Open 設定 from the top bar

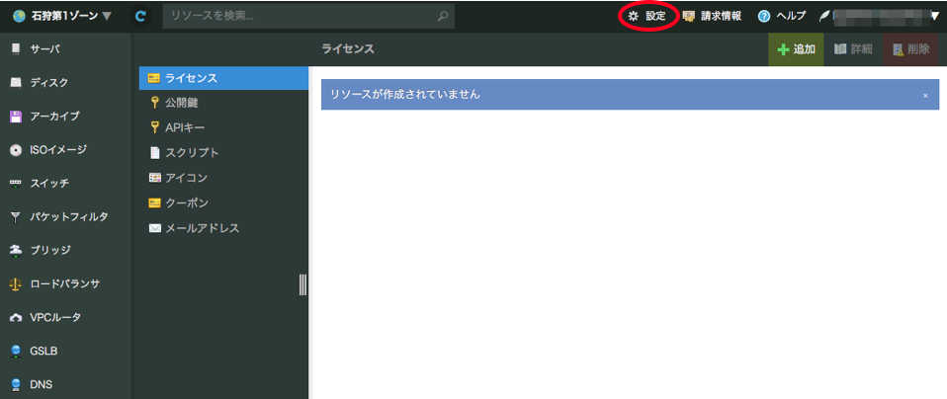click(647, 16)
